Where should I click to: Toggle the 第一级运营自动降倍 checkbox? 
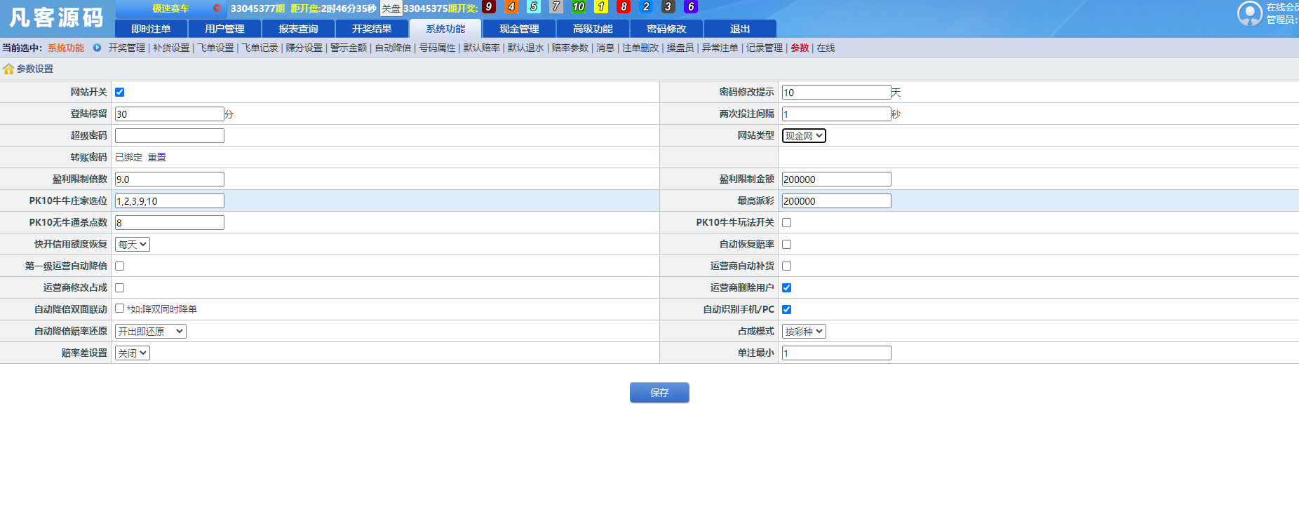(120, 266)
